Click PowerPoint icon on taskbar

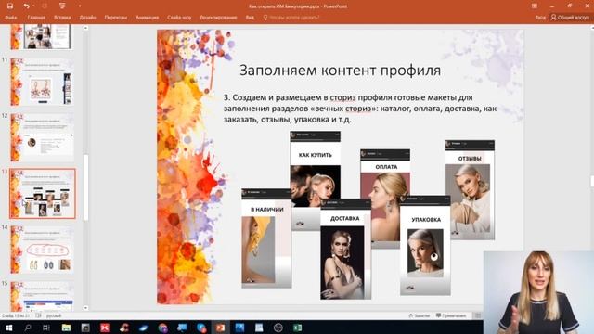tap(220, 328)
